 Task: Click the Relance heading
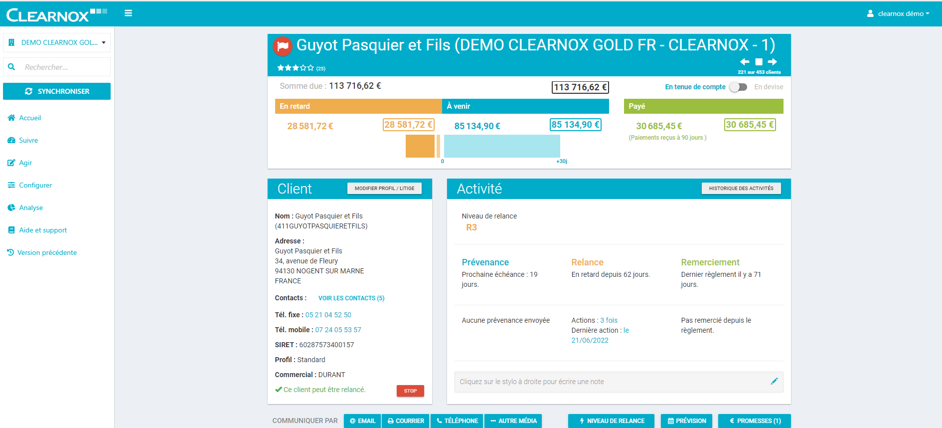(587, 262)
